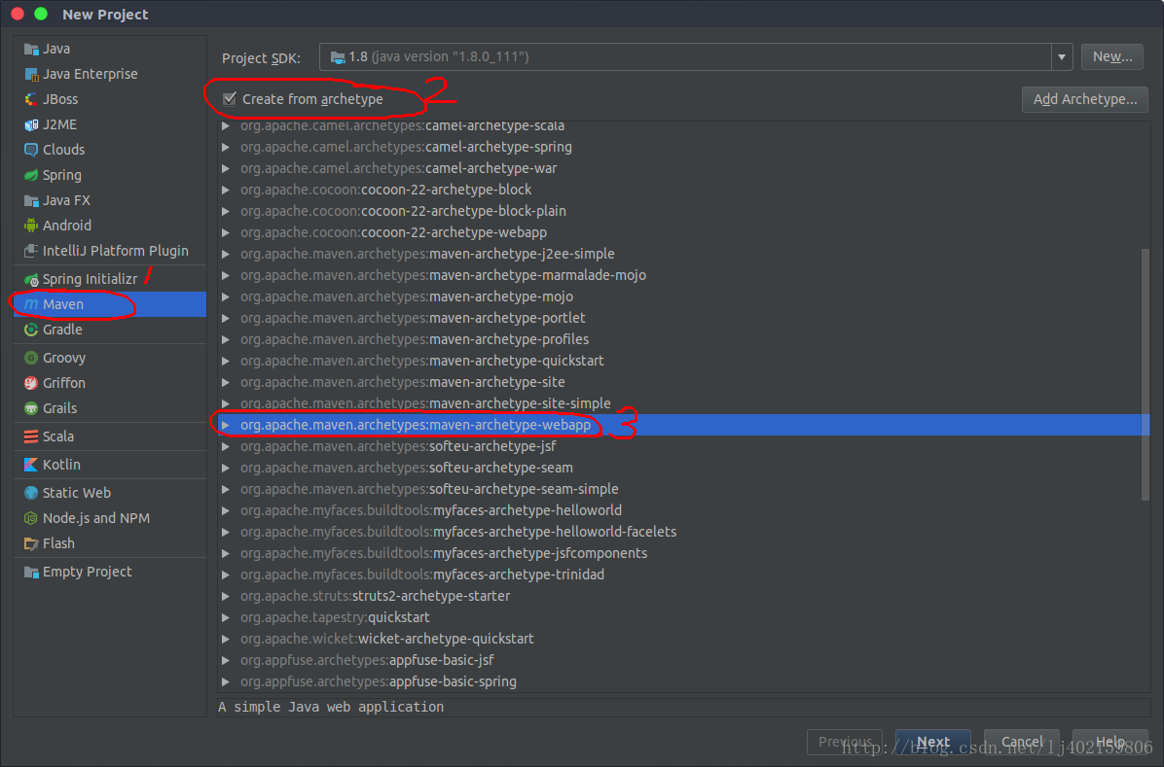Click the Java FX icon
Viewport: 1164px width, 767px height.
click(x=31, y=200)
